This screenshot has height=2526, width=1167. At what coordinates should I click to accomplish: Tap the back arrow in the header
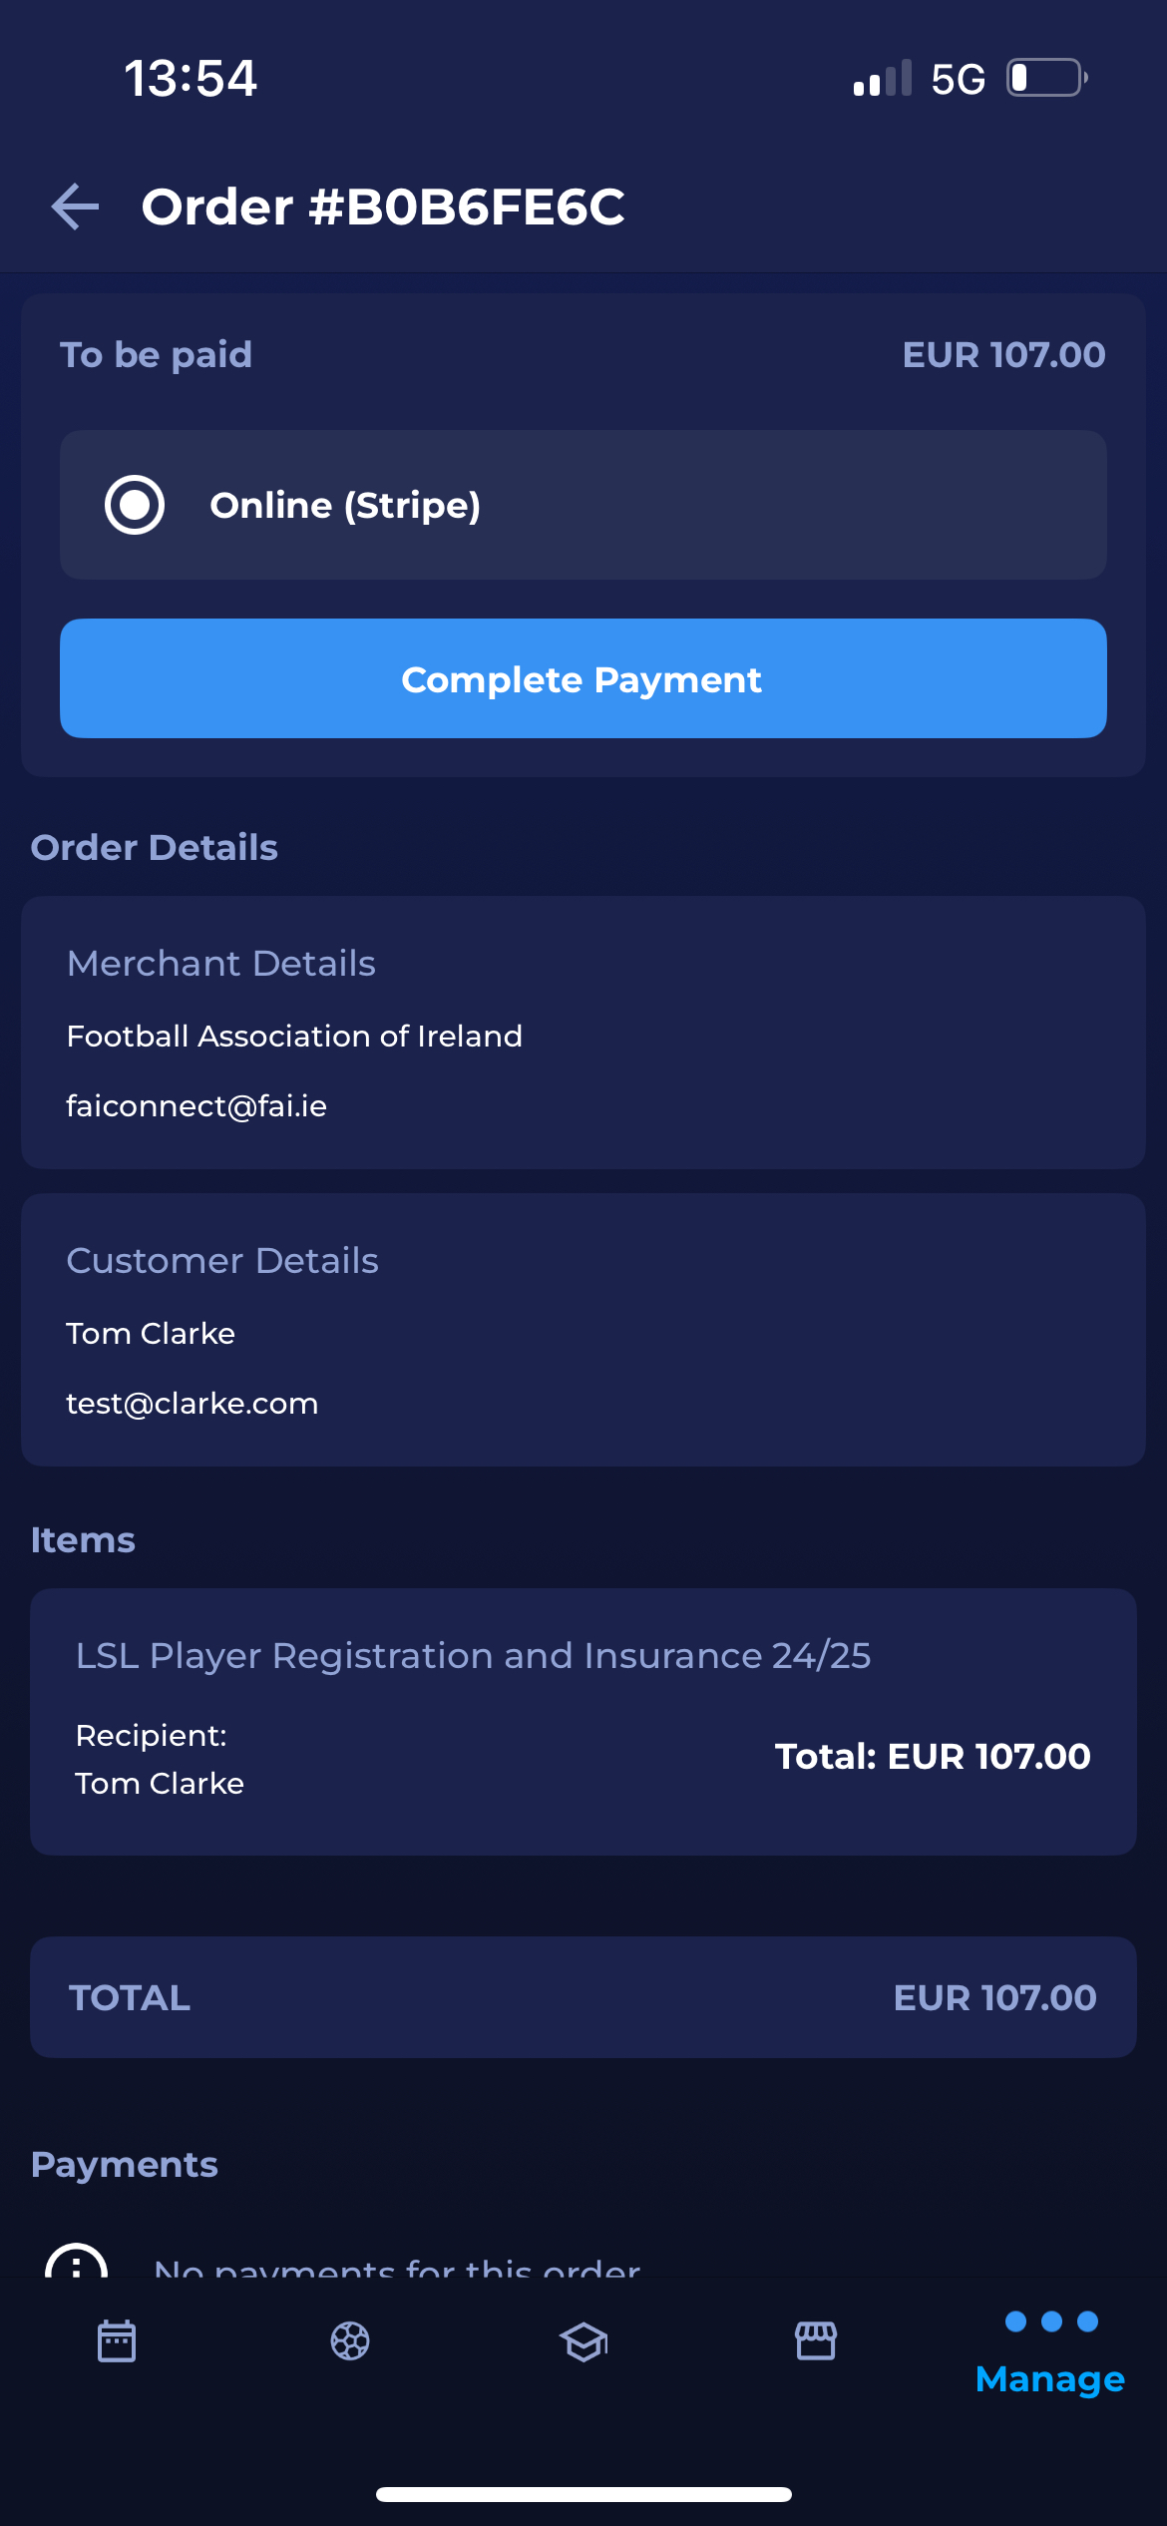click(x=76, y=207)
